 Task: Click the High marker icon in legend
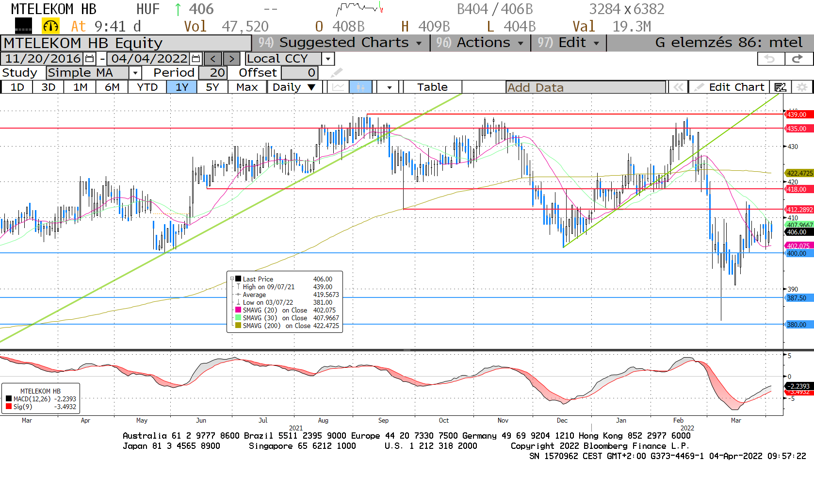[238, 287]
